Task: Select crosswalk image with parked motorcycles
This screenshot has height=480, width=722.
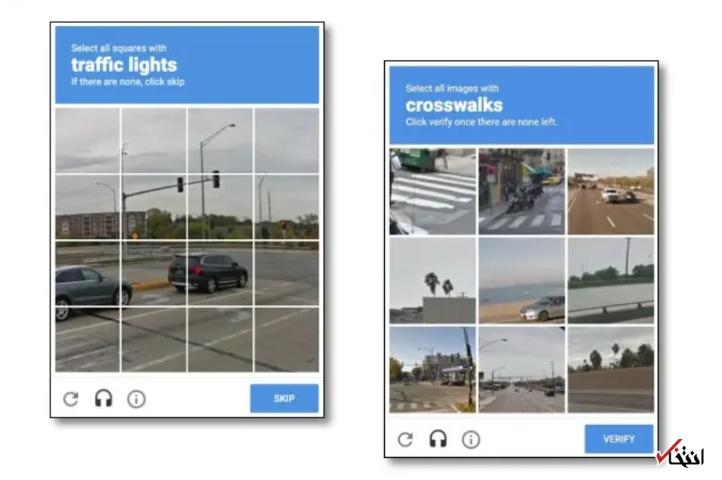Action: coord(521,191)
